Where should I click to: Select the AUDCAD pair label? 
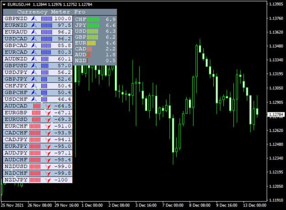[x=16, y=106]
